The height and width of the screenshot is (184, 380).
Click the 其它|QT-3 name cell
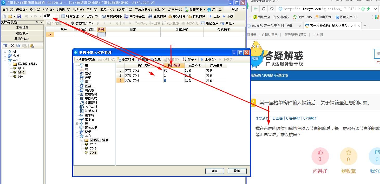point(144,76)
